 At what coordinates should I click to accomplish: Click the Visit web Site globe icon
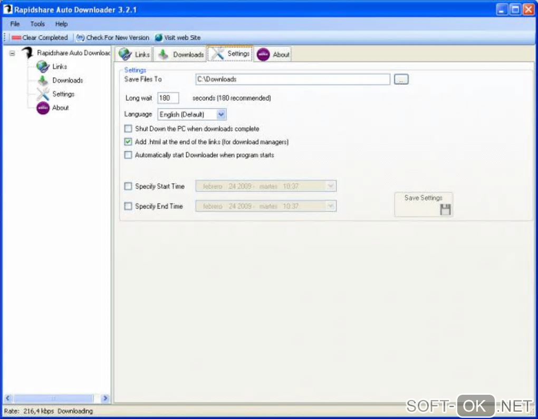click(x=159, y=38)
